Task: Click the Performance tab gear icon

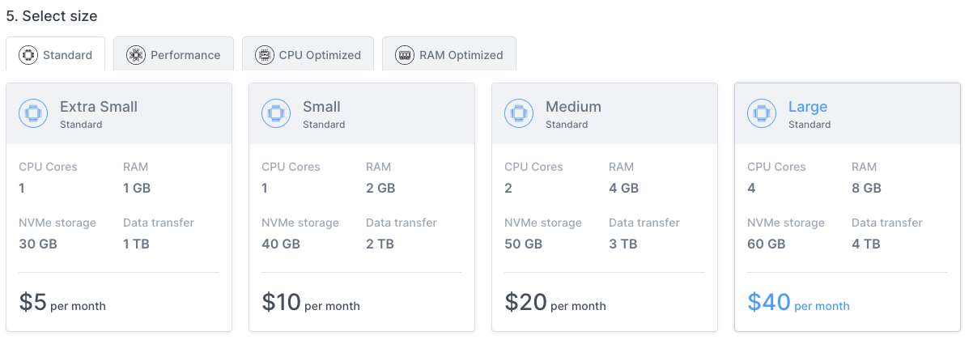Action: click(x=136, y=55)
